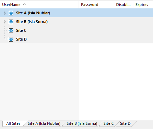The height and width of the screenshot is (129, 153).
Task: Switch to the All Sites tab
Action: coord(13,123)
